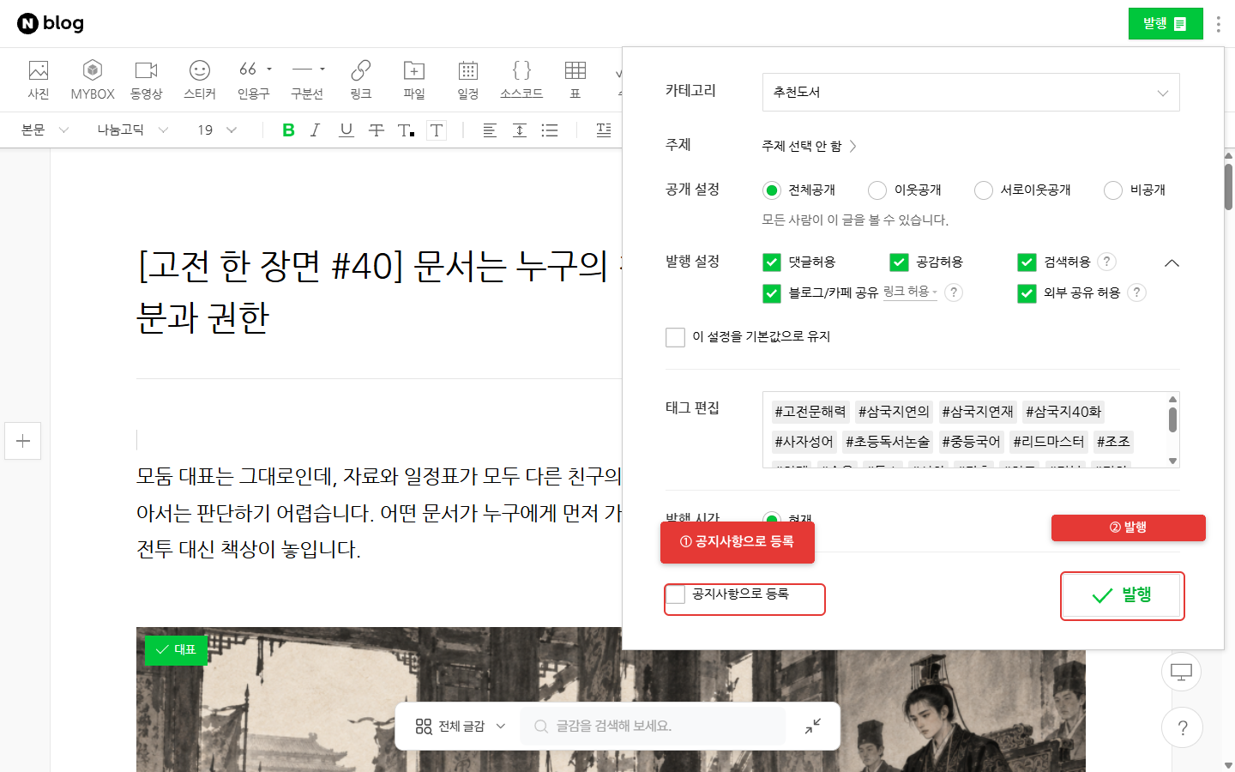Click the green 발행 button in the header
The image size is (1235, 772).
pos(1165,24)
